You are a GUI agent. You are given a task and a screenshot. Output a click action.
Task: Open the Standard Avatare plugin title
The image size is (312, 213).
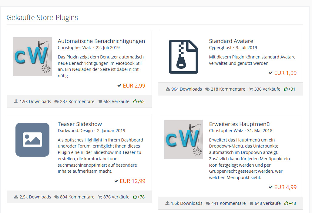click(231, 41)
